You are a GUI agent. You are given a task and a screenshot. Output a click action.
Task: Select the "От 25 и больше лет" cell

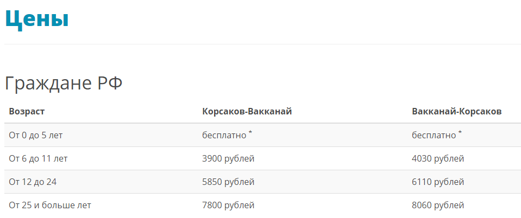coord(50,205)
